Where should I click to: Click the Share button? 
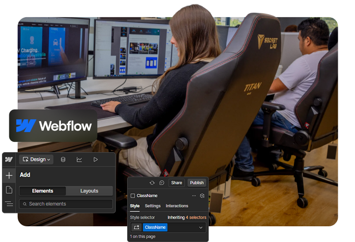(177, 183)
